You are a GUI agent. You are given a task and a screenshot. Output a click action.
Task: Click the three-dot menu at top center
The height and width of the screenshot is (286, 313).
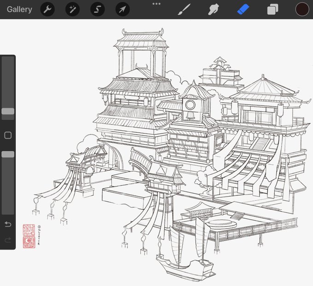[156, 4]
